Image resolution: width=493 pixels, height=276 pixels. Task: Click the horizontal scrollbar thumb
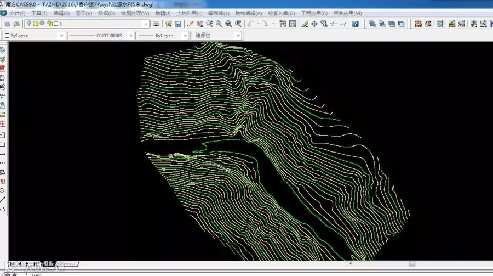point(412,264)
